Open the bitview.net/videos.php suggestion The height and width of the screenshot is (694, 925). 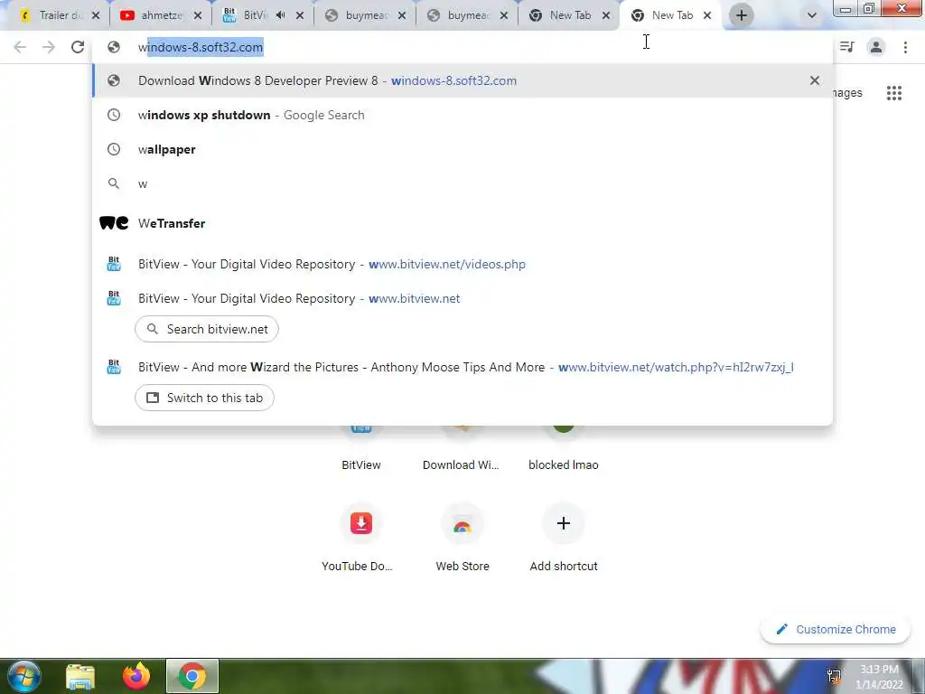click(462, 264)
